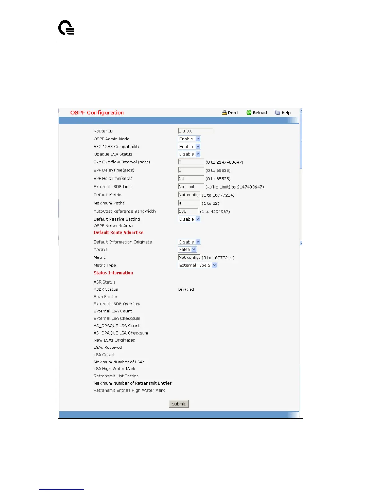Click the Reload icon
The height and width of the screenshot is (492, 380).
pyautogui.click(x=249, y=112)
